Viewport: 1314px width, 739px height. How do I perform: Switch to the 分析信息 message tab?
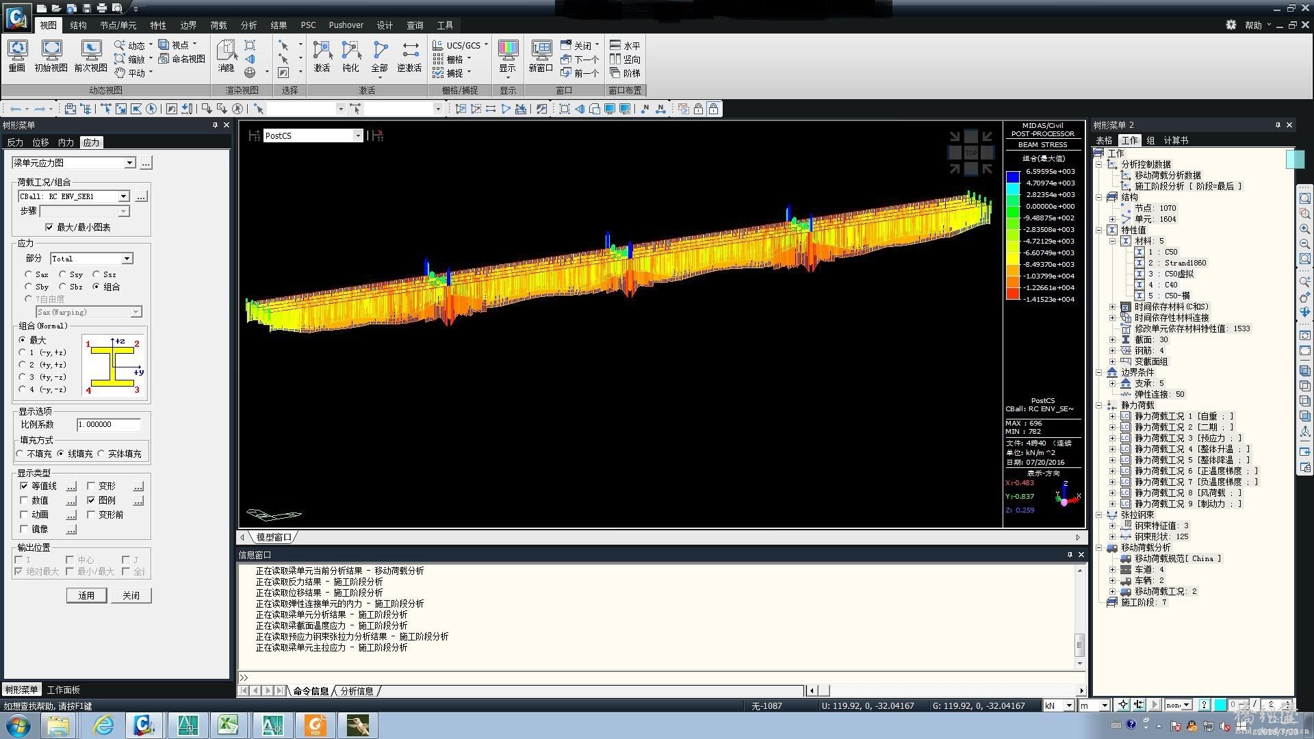357,691
